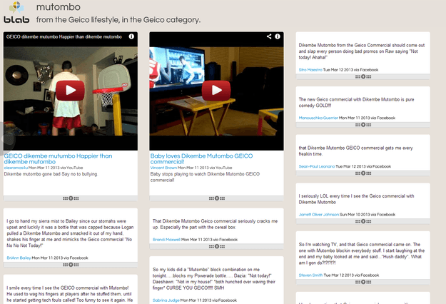Screen dimensions: 446x304
Task: Open left edge side panel handle
Action: tap(7, 139)
